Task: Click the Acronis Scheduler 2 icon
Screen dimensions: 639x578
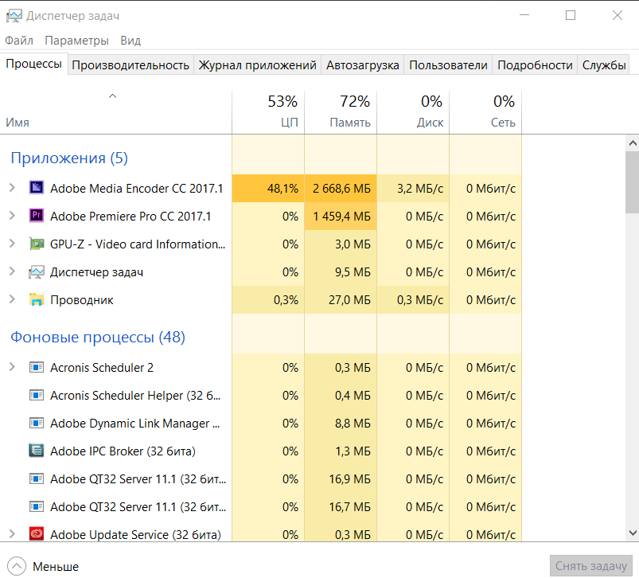Action: tap(37, 367)
